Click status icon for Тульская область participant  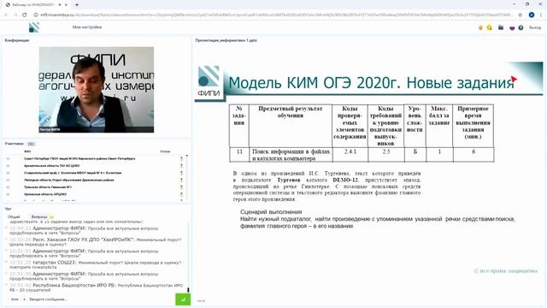click(181, 187)
